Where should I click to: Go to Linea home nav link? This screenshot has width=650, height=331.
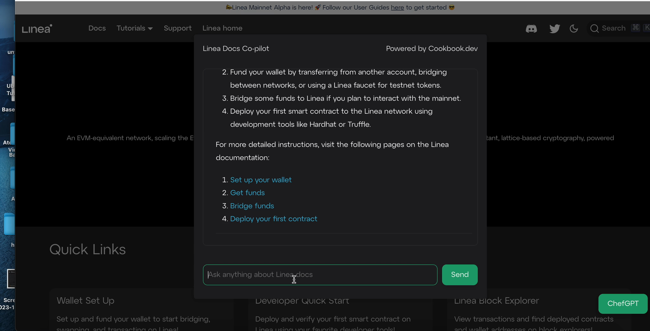222,28
